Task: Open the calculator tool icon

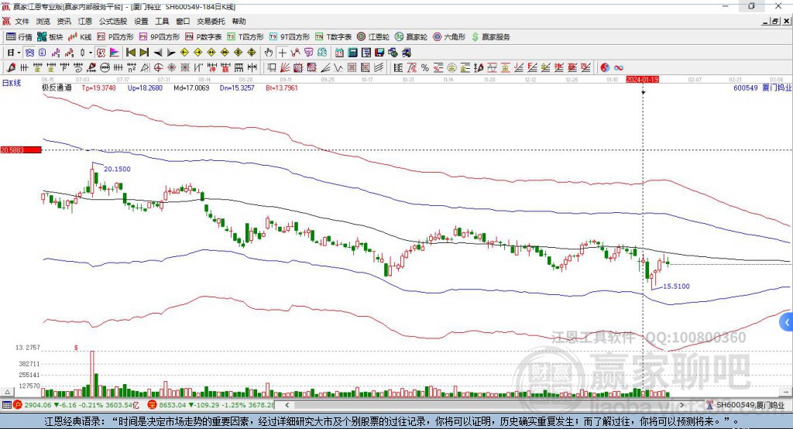Action: tap(352, 52)
